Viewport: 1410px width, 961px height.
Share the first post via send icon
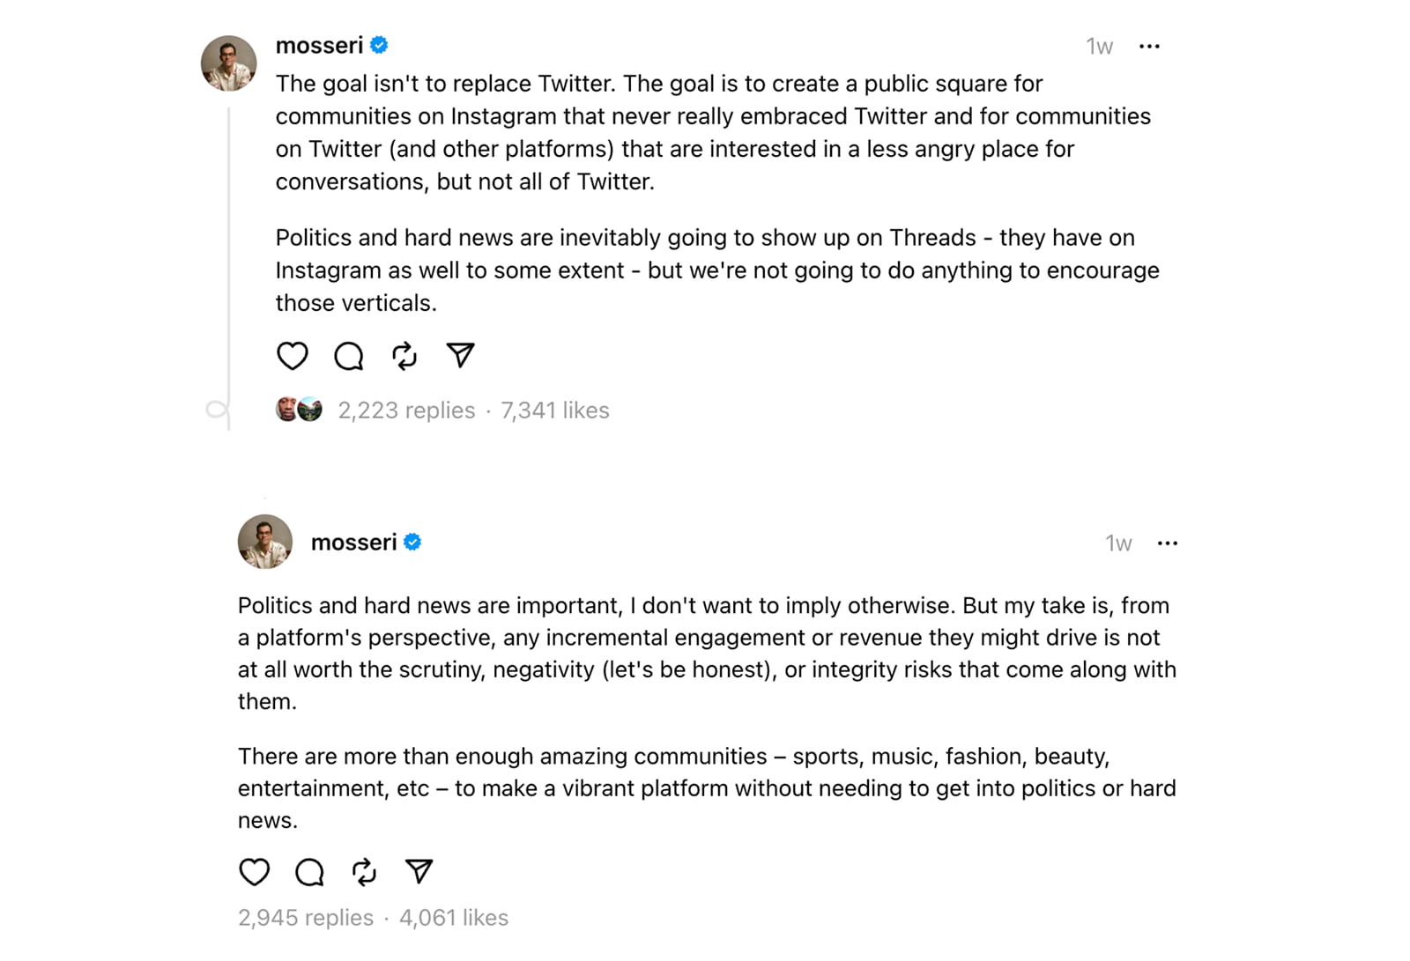(x=461, y=355)
